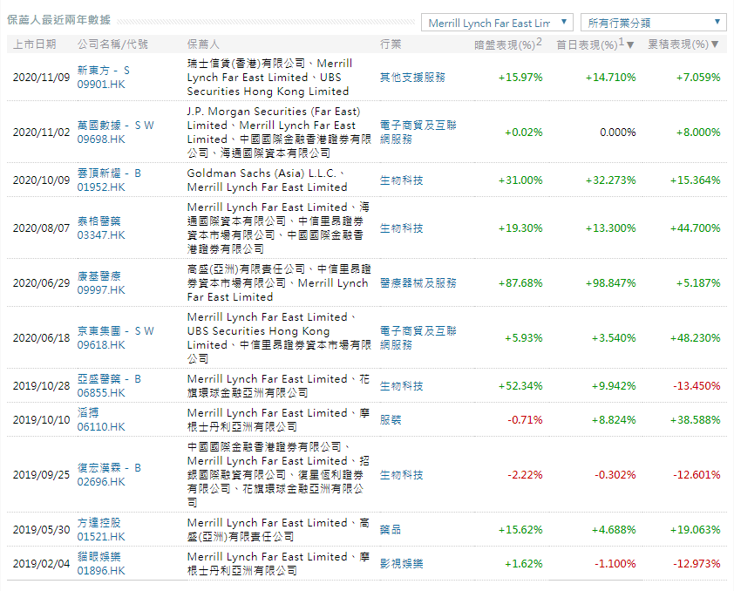Image resolution: width=734 pixels, height=591 pixels.
Task: Open 亞盛醫藥－B 06855.HK company link
Action: pos(109,385)
